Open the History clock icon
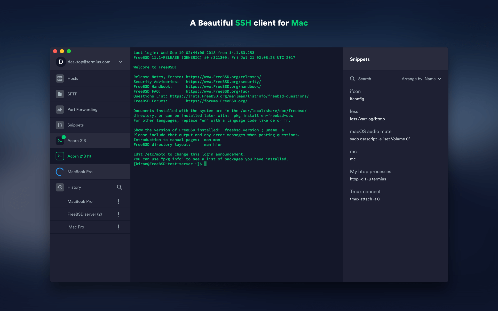The image size is (498, 311). coord(60,187)
